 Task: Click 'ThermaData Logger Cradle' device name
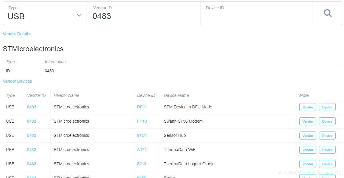click(189, 164)
